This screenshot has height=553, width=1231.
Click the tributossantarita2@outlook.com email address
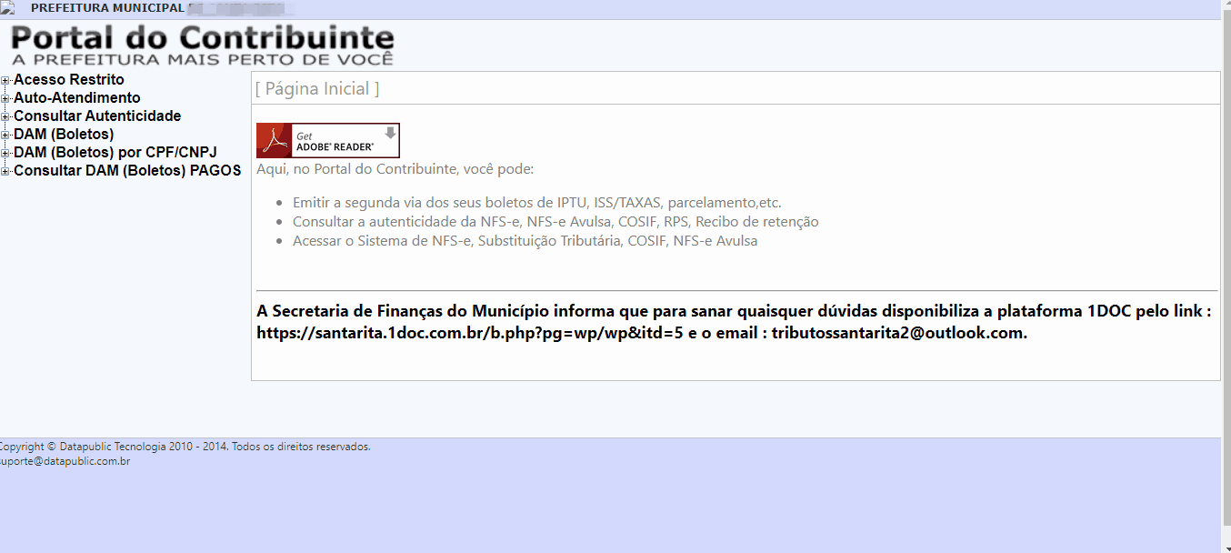pos(898,333)
